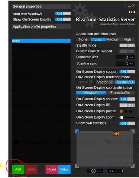
Task: Click the help question mark icon
Action: [x=125, y=6]
